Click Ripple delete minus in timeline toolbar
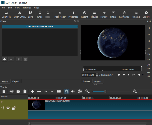The width and height of the screenshot is (152, 125). pos(39,91)
